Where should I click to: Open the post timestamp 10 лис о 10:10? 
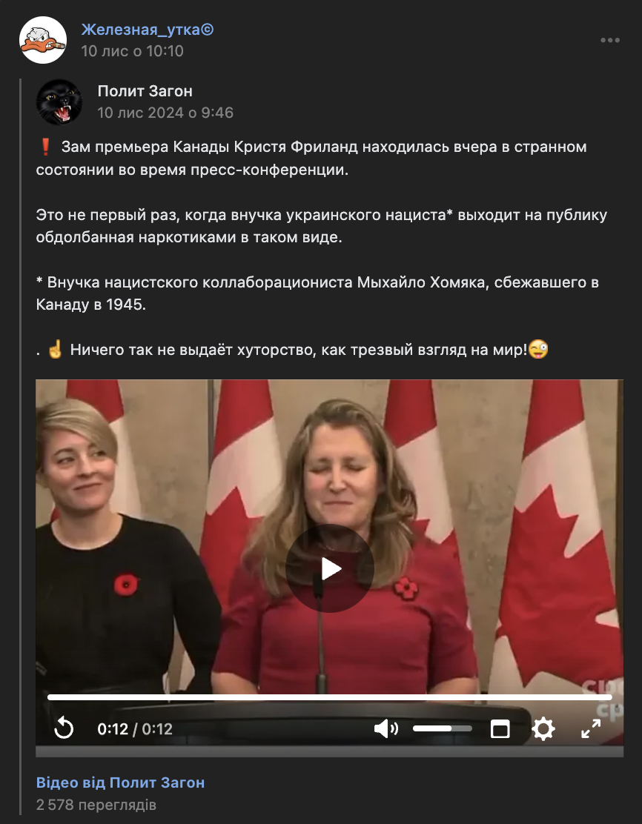pyautogui.click(x=132, y=51)
